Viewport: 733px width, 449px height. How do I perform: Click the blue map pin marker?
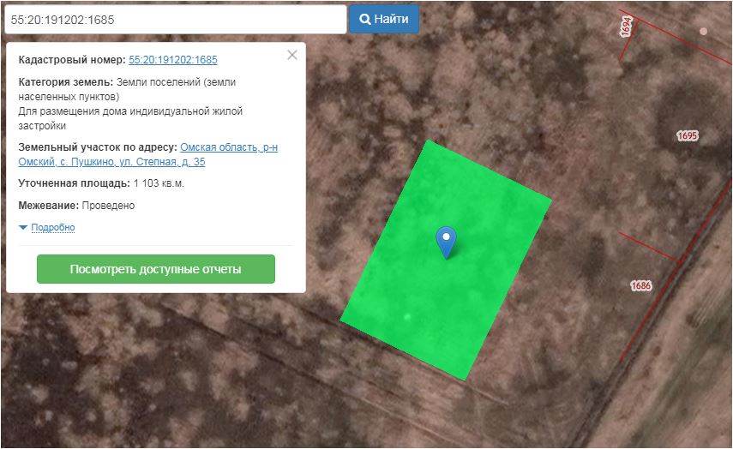tap(446, 242)
